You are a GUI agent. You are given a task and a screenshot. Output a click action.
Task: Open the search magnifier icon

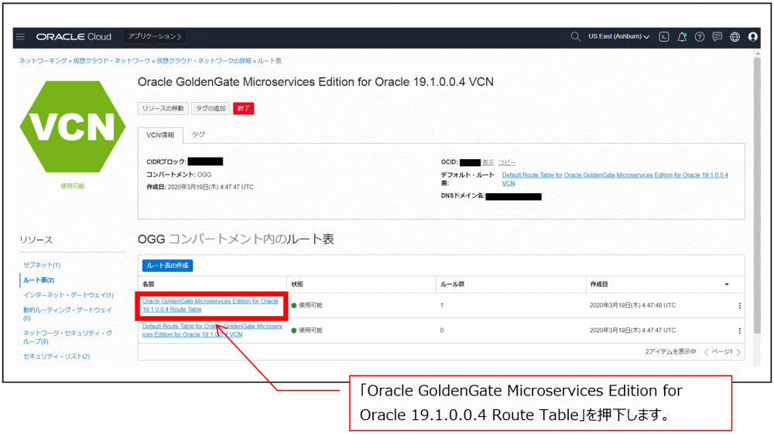coord(575,36)
